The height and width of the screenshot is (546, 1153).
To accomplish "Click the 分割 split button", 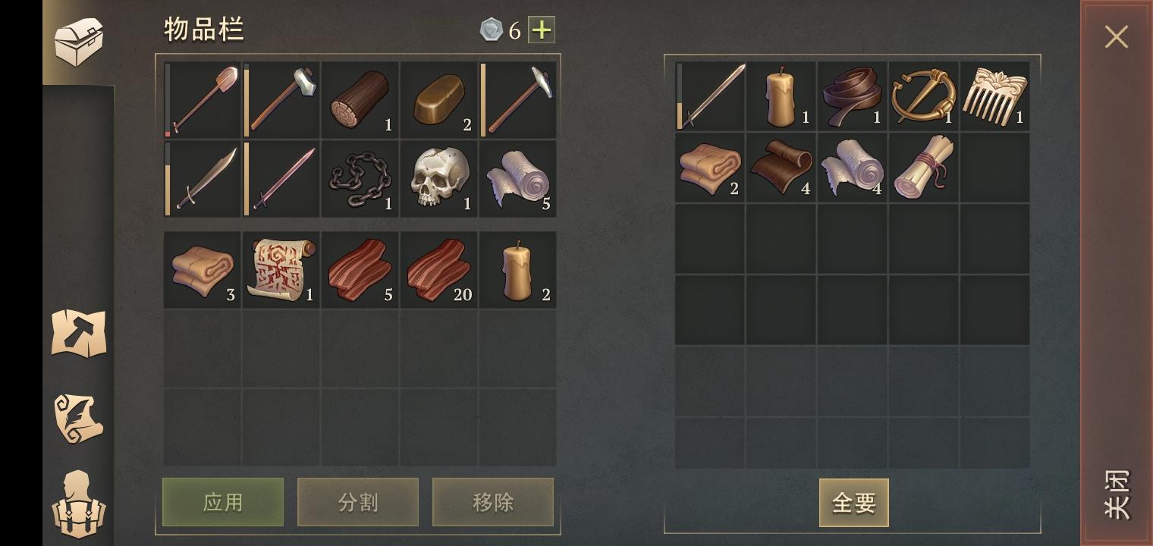I will (358, 502).
